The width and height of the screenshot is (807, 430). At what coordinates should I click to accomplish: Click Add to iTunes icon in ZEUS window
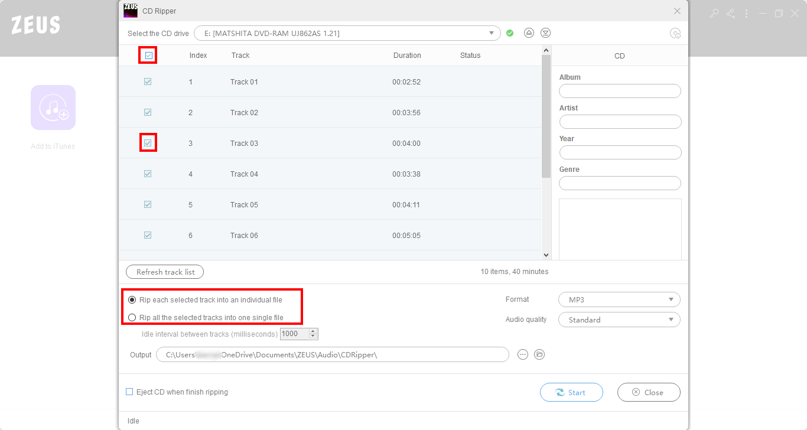pos(53,107)
